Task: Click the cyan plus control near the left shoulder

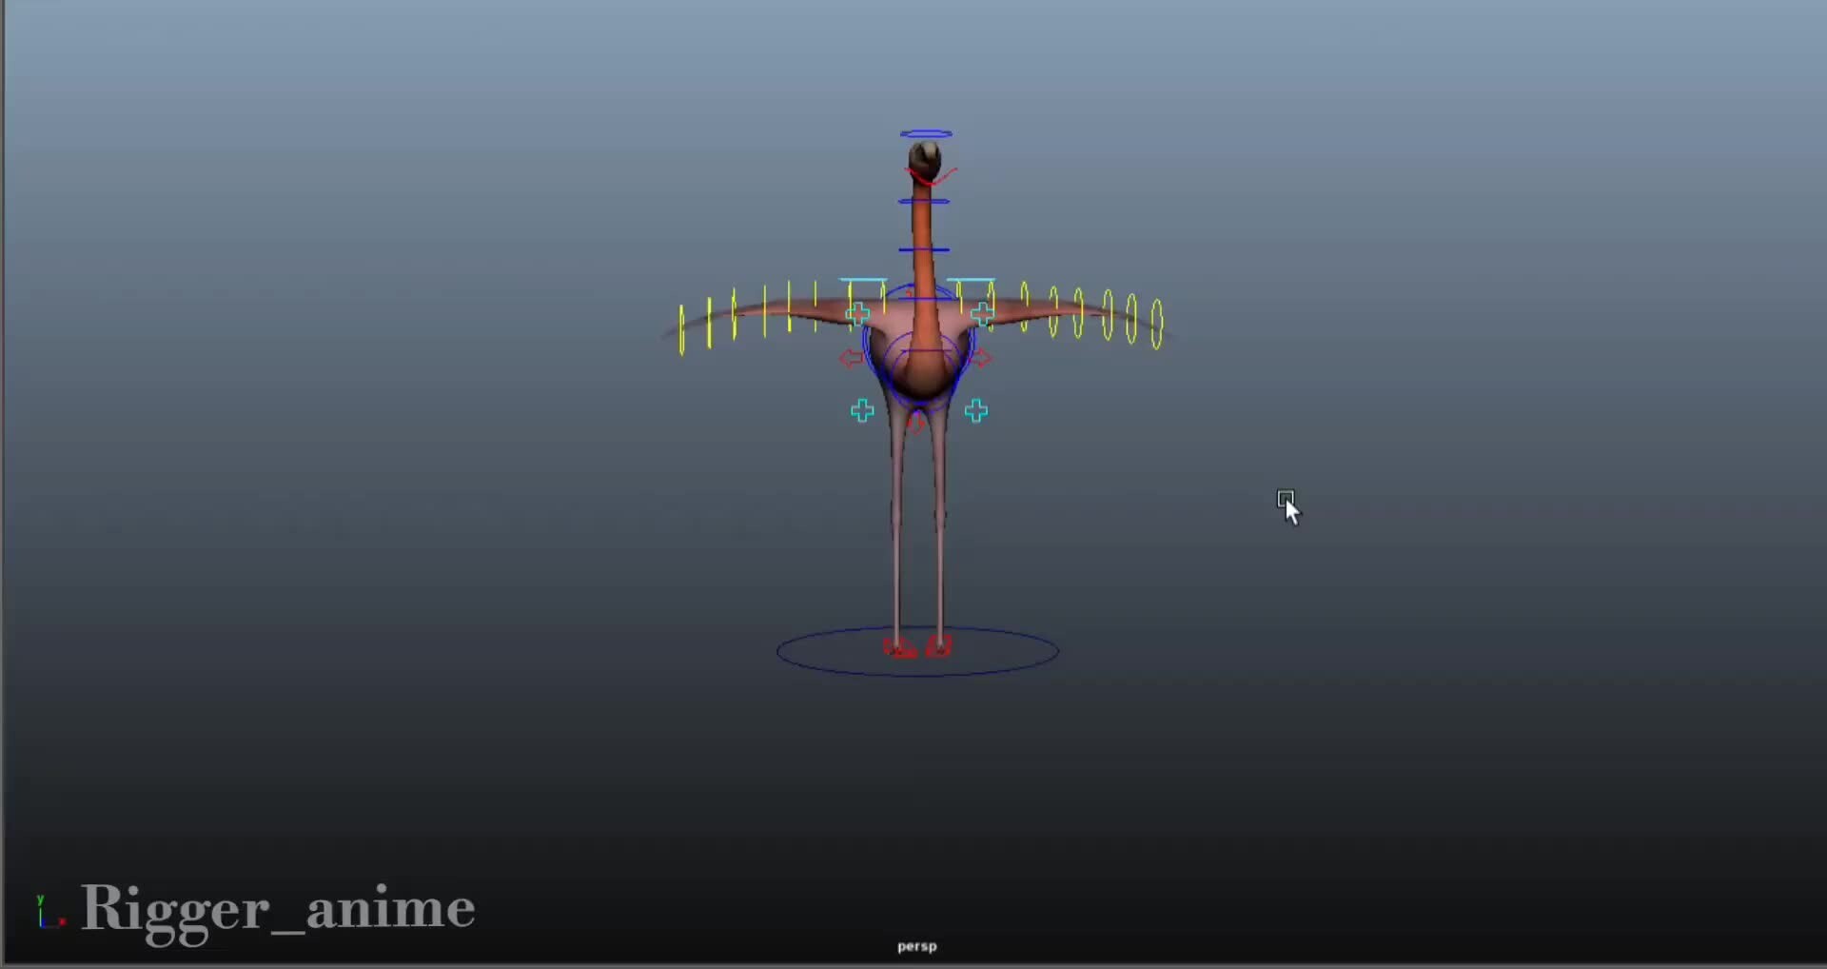Action: pyautogui.click(x=859, y=312)
